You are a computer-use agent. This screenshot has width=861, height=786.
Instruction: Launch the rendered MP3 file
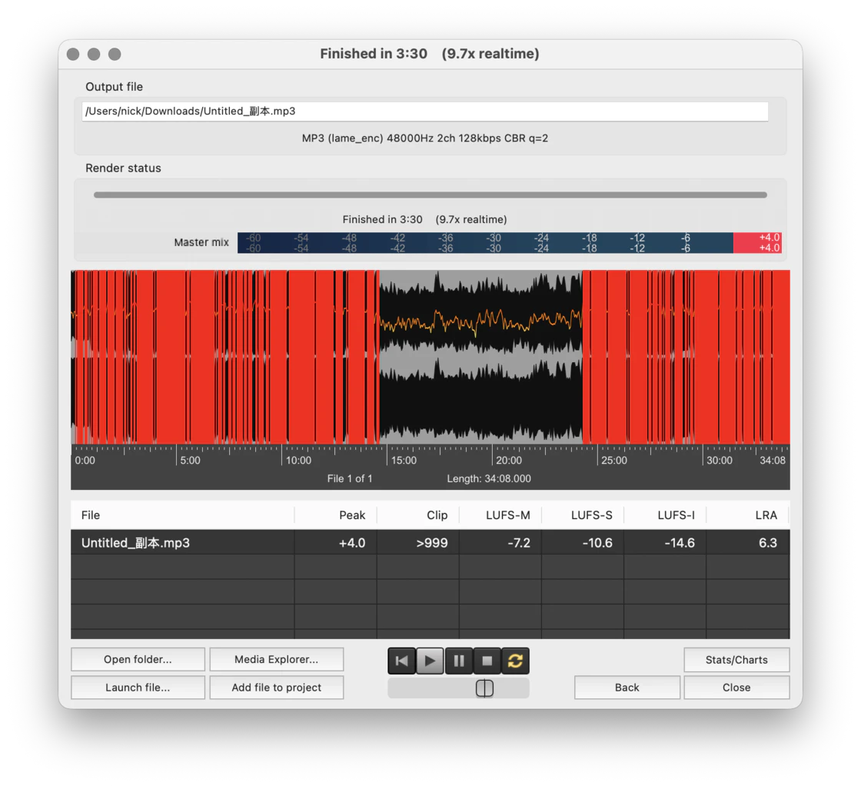138,688
